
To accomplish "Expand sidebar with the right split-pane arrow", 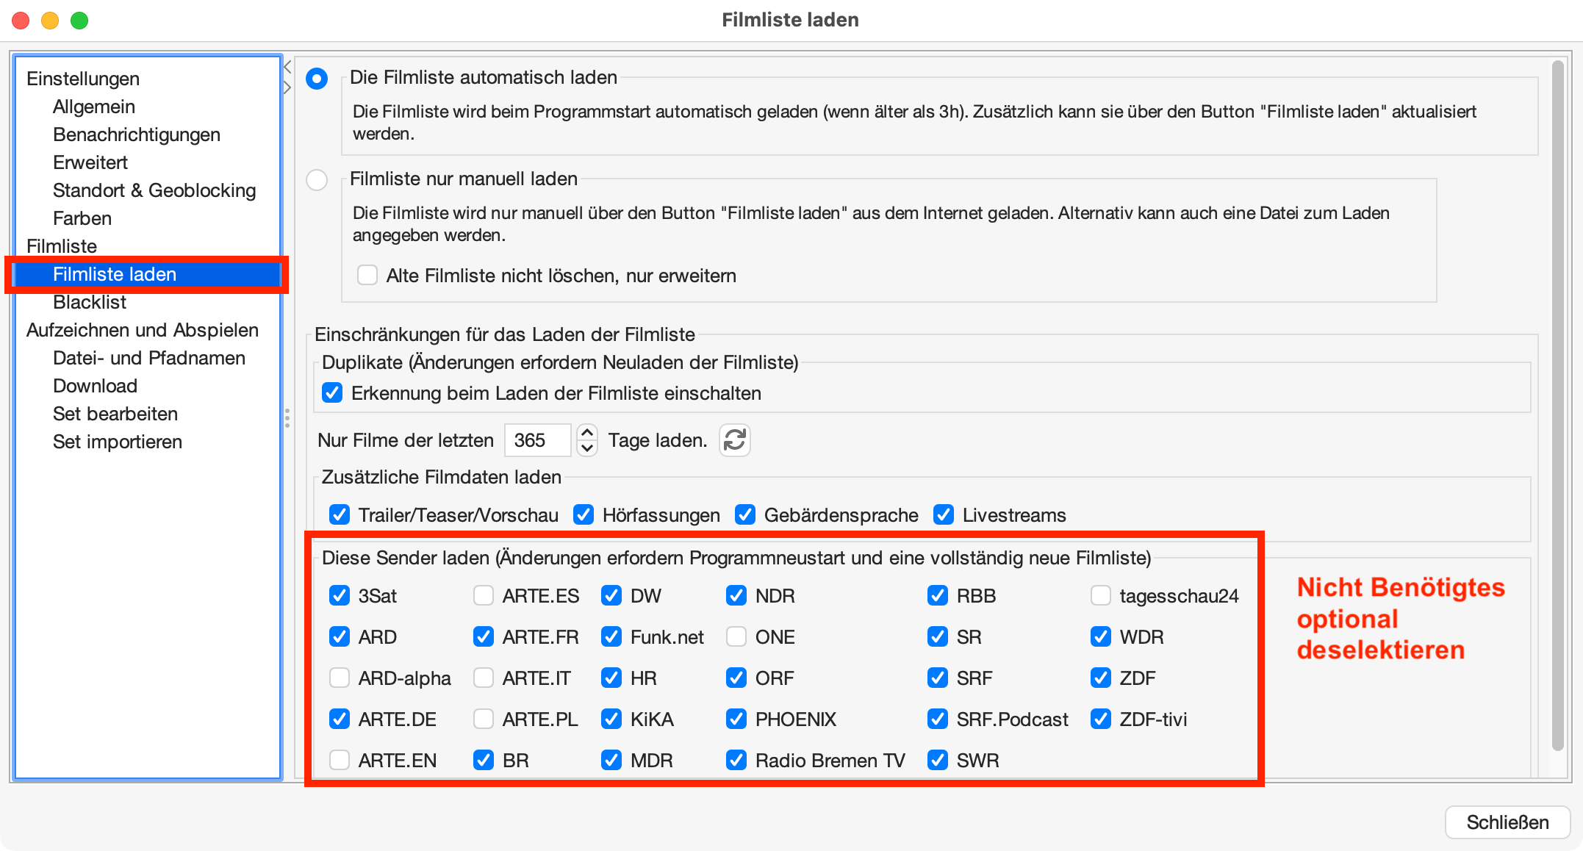I will [287, 87].
